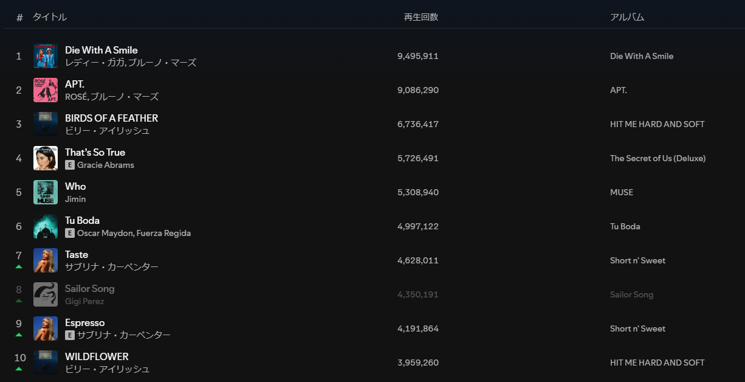Image resolution: width=745 pixels, height=382 pixels.
Task: Go to ビリー・アイリッシュ under WILDFLOWER
Action: coord(108,369)
